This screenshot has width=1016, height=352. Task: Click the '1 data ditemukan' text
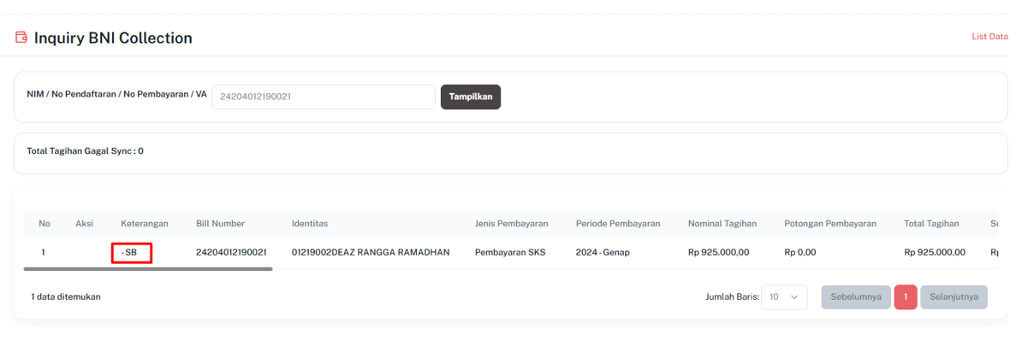(x=65, y=297)
